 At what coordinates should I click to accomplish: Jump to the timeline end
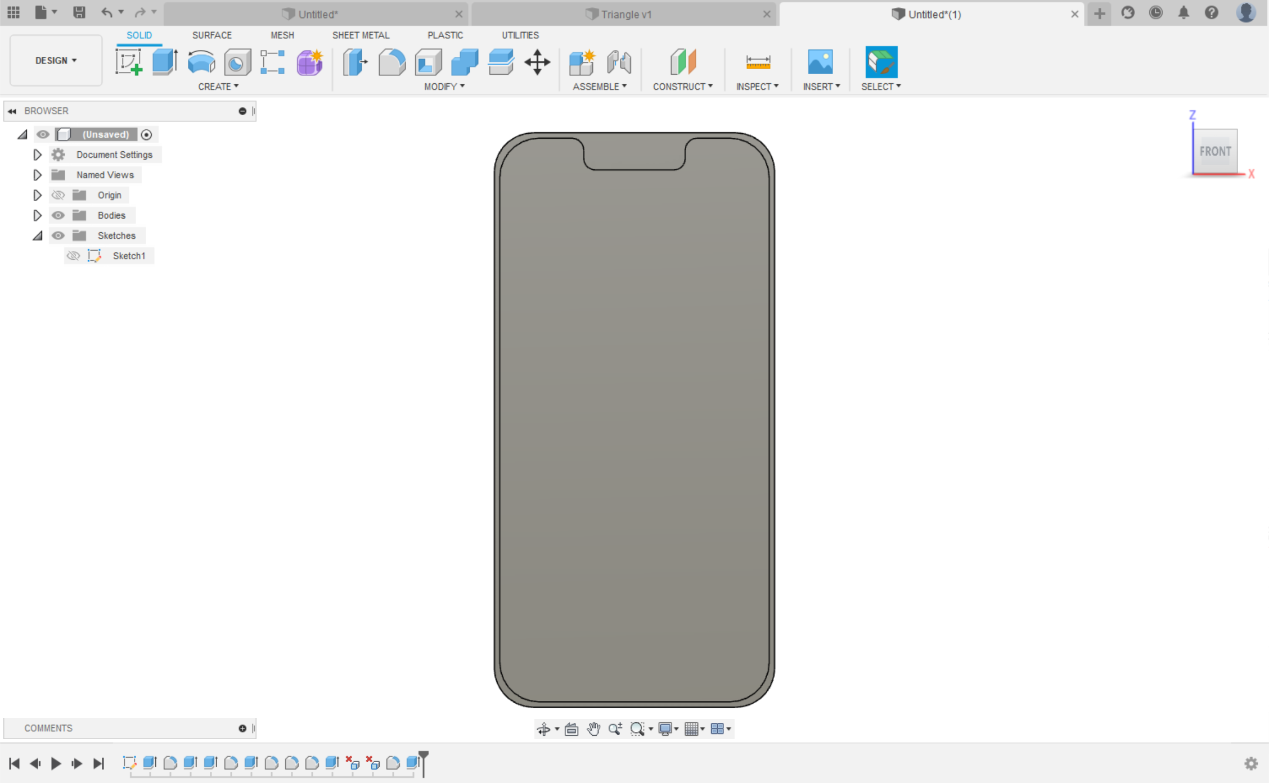coord(98,763)
